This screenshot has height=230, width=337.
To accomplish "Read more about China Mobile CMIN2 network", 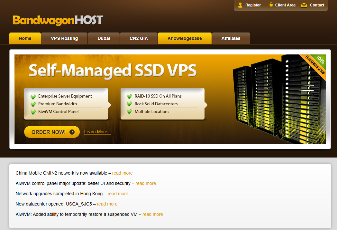I will tap(122, 173).
